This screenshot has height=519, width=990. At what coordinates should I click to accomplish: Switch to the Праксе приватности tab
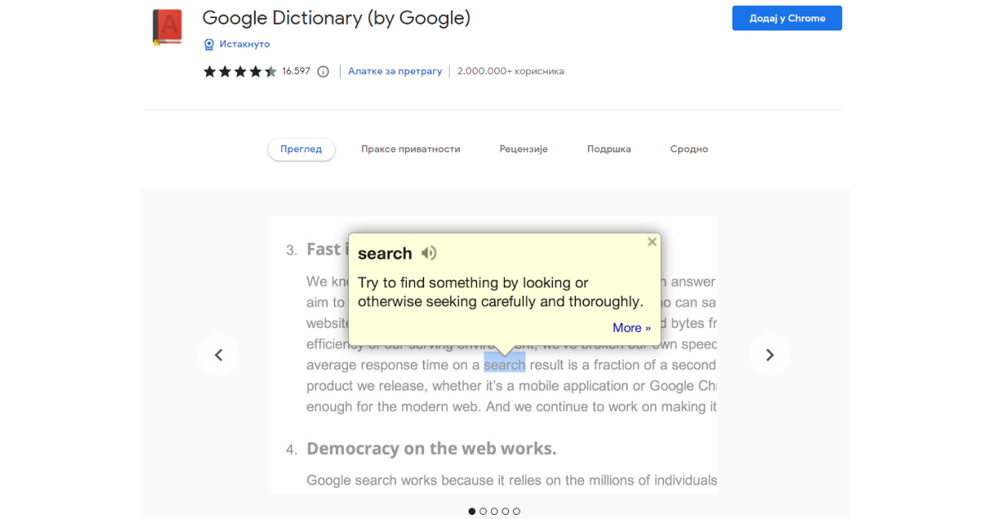pyautogui.click(x=411, y=149)
